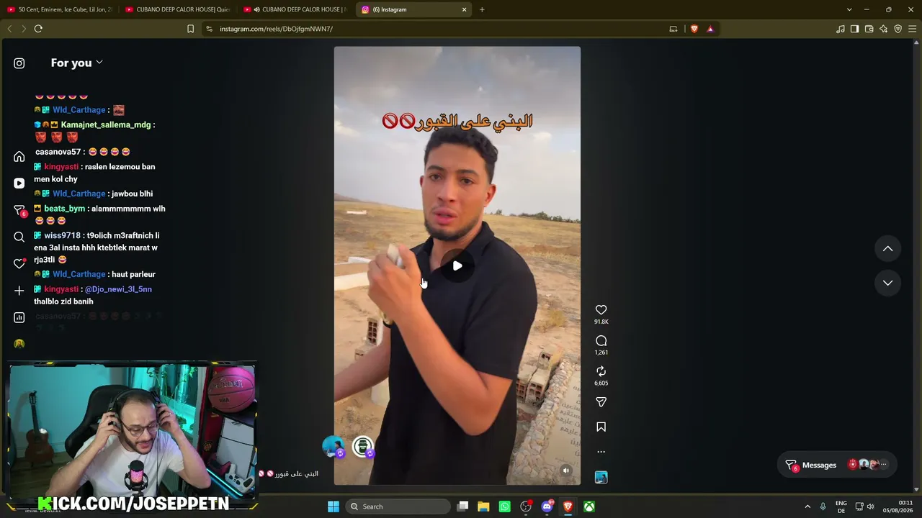Image resolution: width=922 pixels, height=518 pixels.
Task: Open File Explorer from the taskbar
Action: (x=483, y=506)
